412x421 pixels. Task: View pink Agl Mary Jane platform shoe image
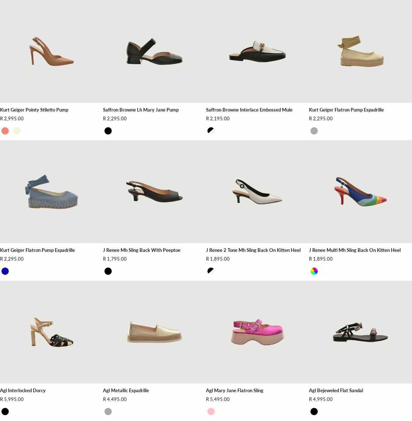pyautogui.click(x=257, y=332)
